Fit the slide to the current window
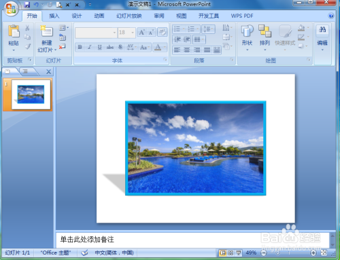The height and width of the screenshot is (260, 340). pos(324,253)
